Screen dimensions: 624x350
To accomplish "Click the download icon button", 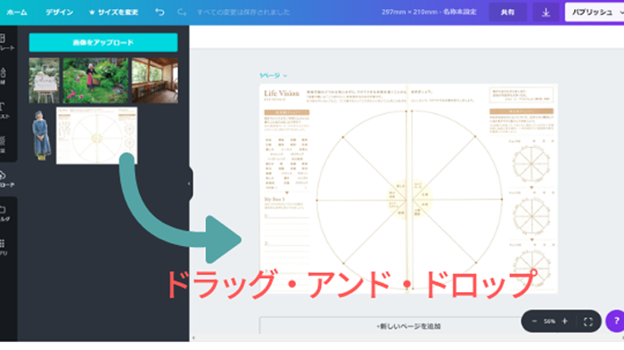I will click(546, 12).
